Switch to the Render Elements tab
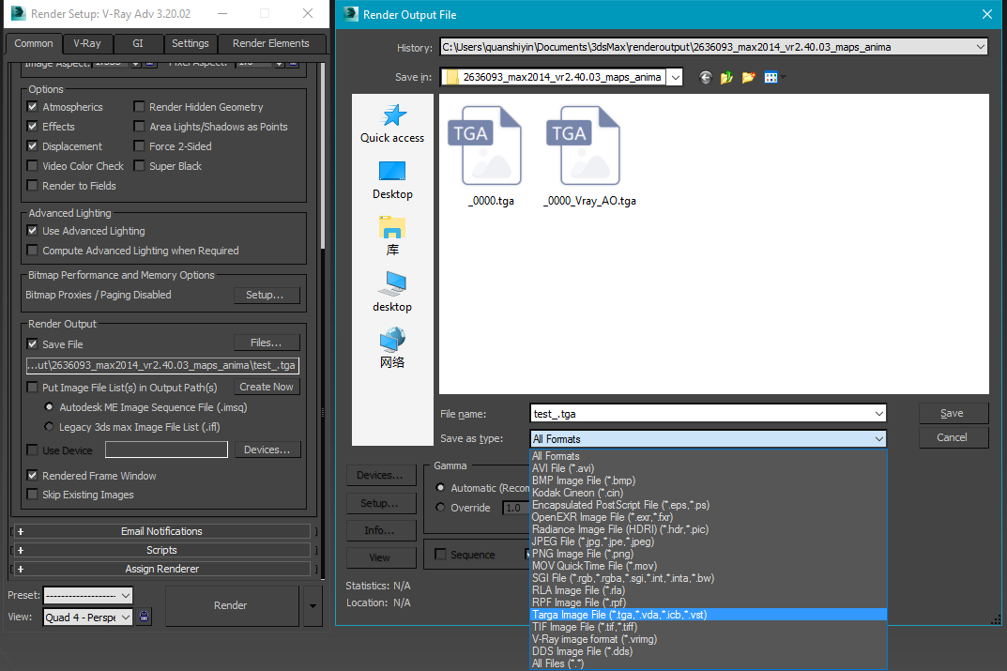This screenshot has width=1007, height=671. click(x=271, y=43)
